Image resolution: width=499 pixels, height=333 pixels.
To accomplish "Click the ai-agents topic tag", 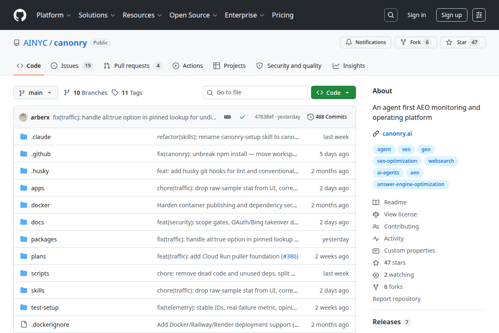I will click(388, 172).
